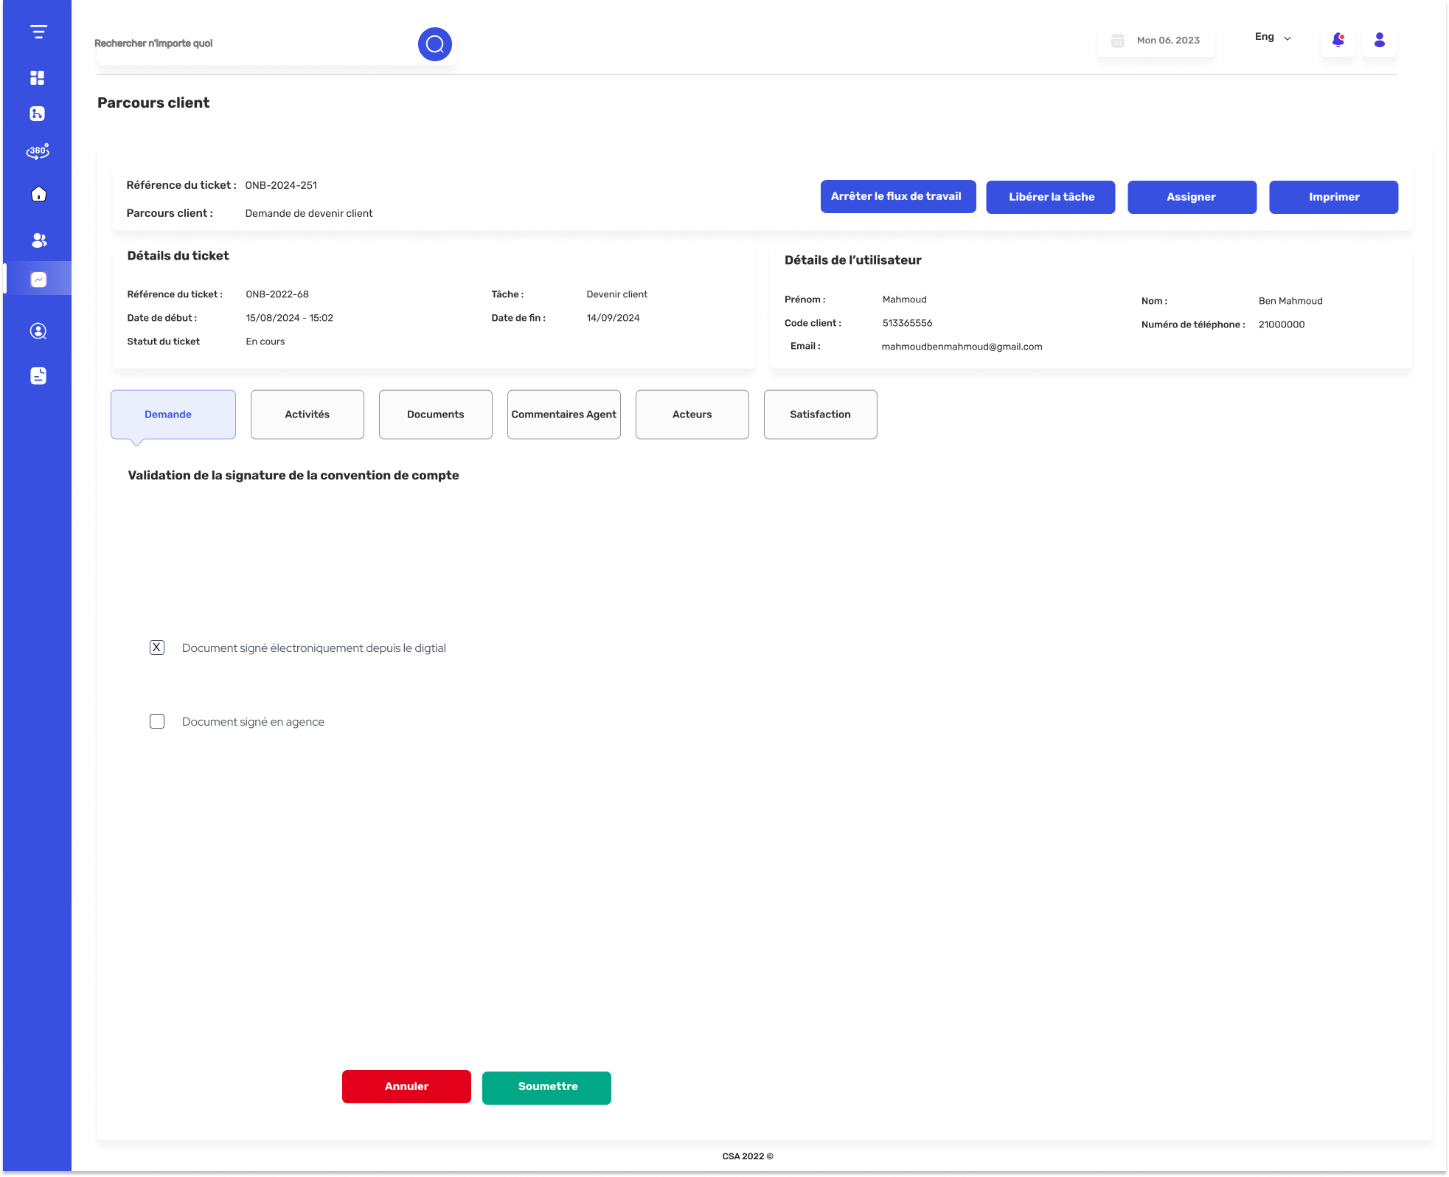
Task: Switch to the Activités tab
Action: 307,414
